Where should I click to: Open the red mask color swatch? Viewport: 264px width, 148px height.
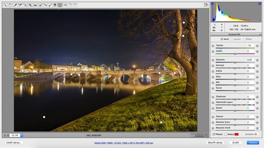pyautogui.click(x=236, y=134)
